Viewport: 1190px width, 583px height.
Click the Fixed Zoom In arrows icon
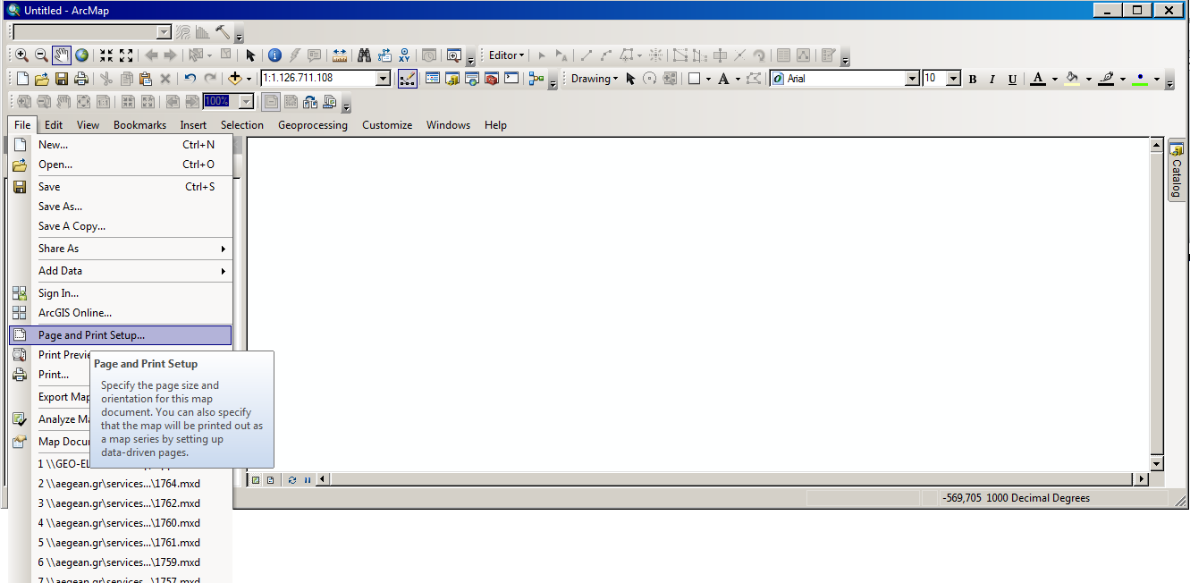point(106,55)
